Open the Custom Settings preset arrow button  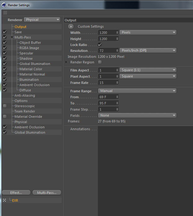click(x=71, y=26)
